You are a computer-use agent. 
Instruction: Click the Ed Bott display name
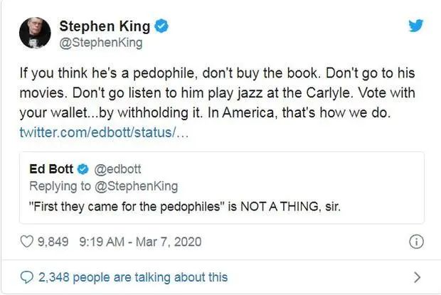(x=51, y=169)
